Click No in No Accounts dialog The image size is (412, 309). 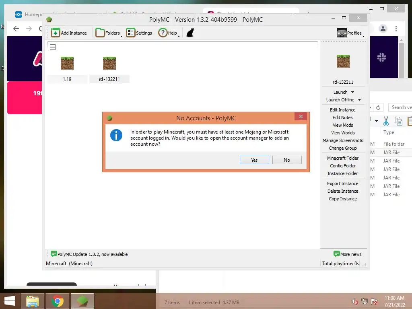click(x=286, y=160)
